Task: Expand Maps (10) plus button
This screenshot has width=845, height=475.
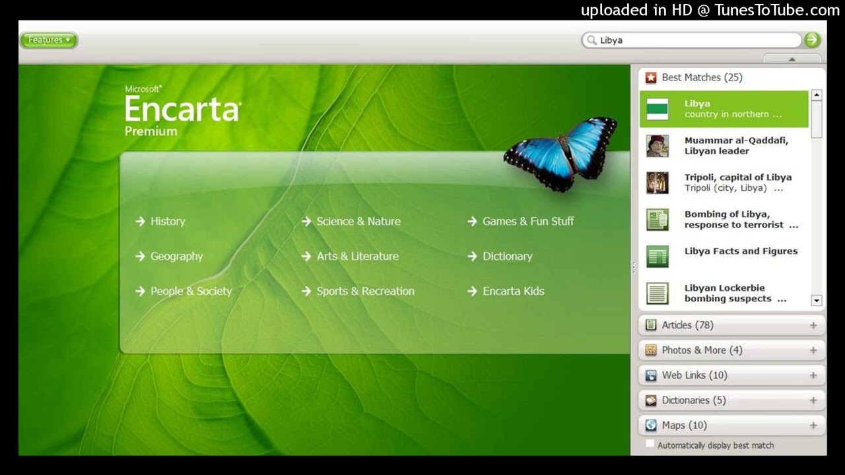Action: pos(813,426)
